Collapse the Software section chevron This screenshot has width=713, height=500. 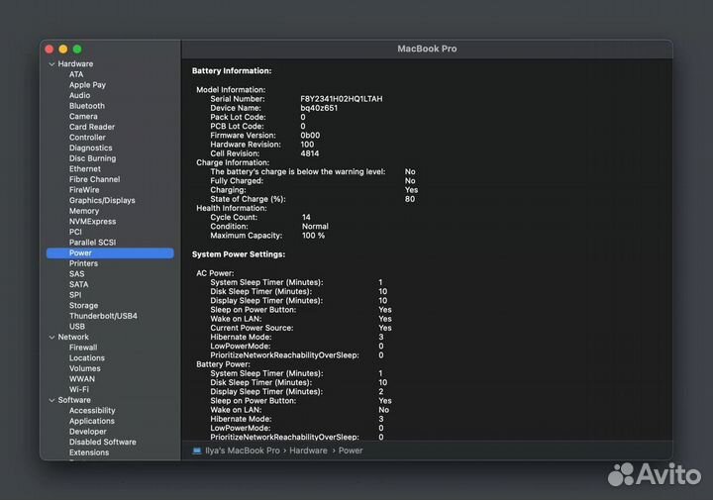point(51,400)
